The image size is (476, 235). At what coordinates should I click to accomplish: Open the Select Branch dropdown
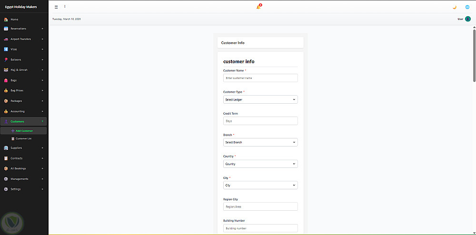point(260,142)
